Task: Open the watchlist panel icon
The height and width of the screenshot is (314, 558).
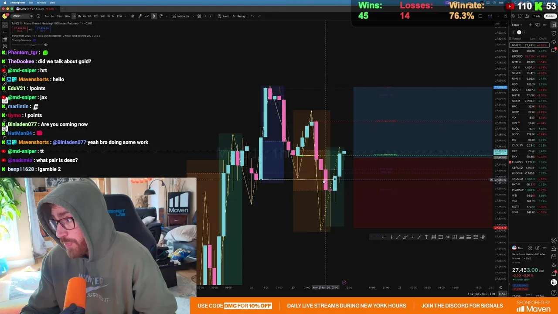Action: tap(554, 25)
